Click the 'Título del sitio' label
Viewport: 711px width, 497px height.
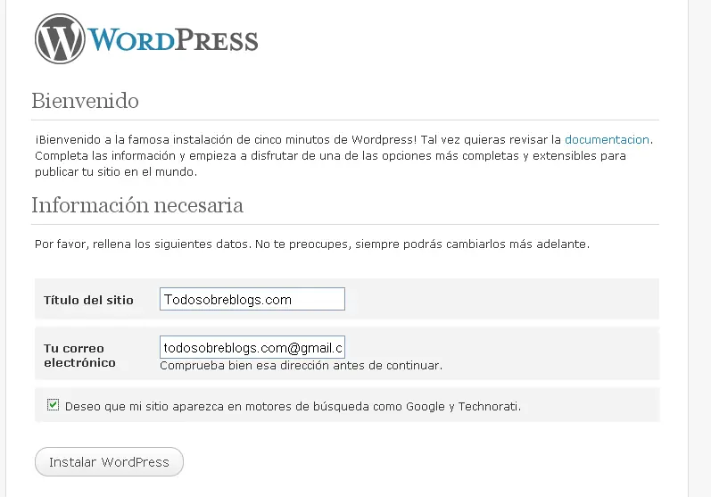(88, 300)
